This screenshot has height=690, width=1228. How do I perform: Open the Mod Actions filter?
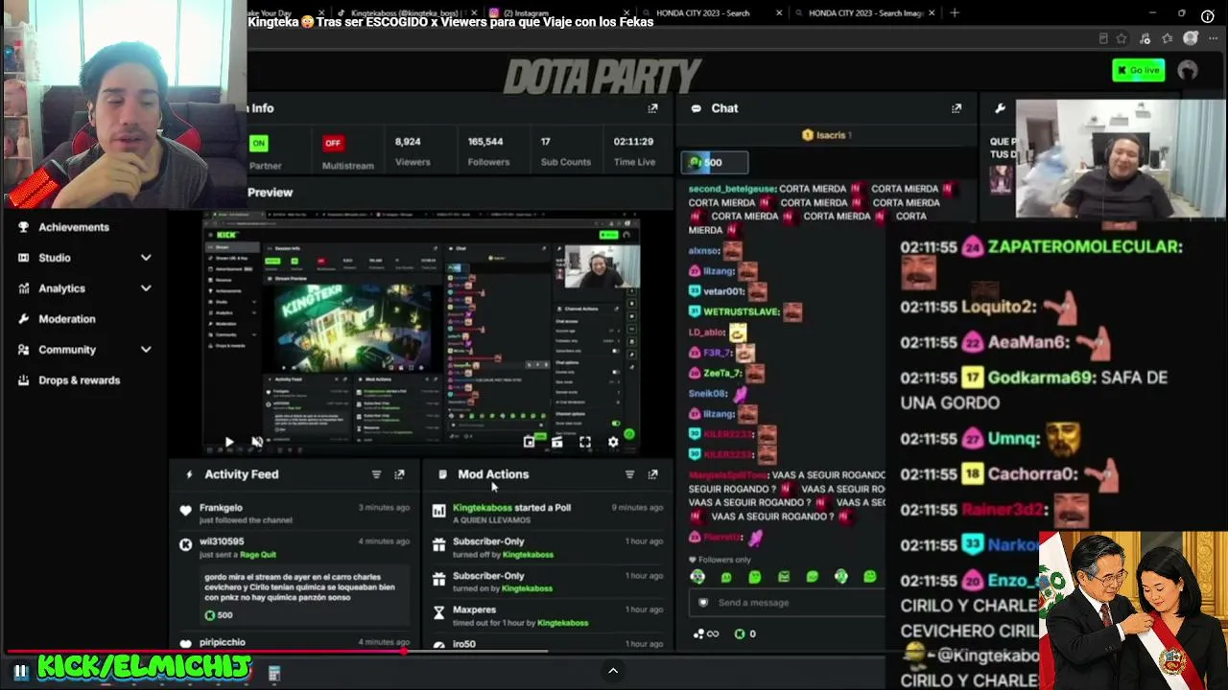[x=629, y=474]
